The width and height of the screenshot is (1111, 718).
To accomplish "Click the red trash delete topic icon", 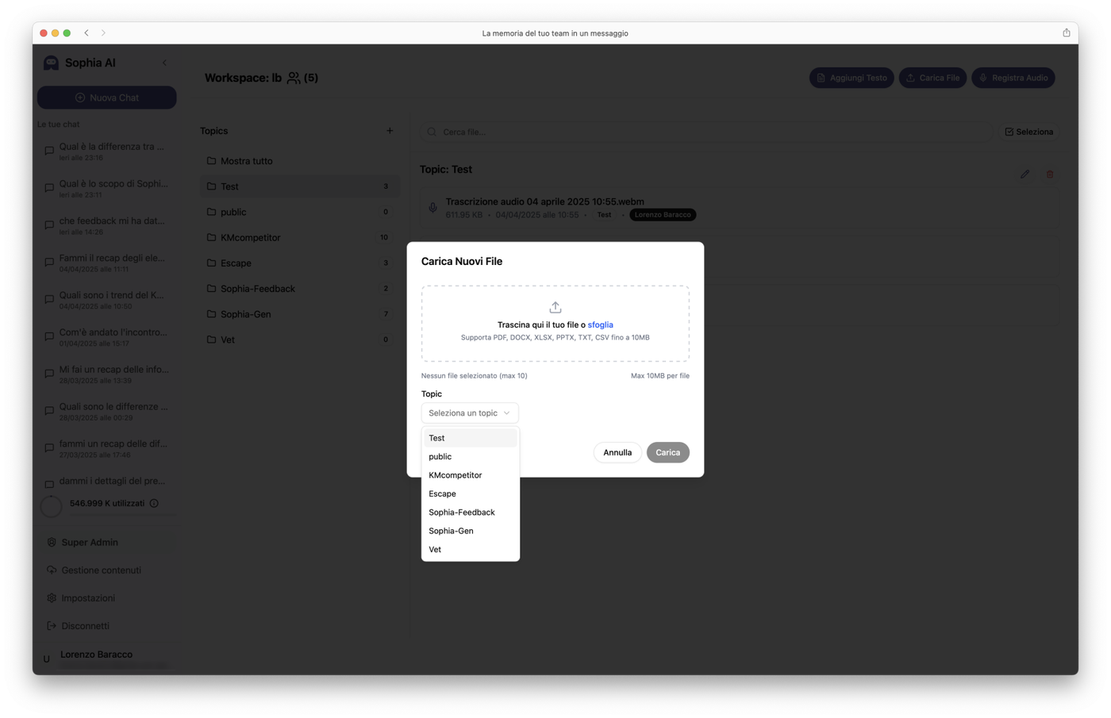I will [x=1050, y=174].
